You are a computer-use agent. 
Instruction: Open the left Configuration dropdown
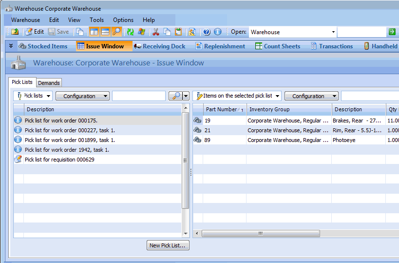click(82, 96)
